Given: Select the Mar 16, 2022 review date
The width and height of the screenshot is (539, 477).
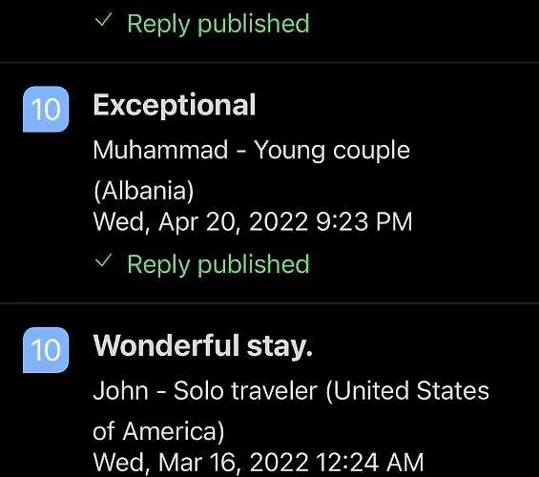Looking at the screenshot, I should pos(234,463).
